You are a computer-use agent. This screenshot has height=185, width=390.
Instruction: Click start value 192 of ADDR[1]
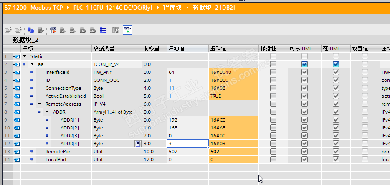tap(187, 120)
